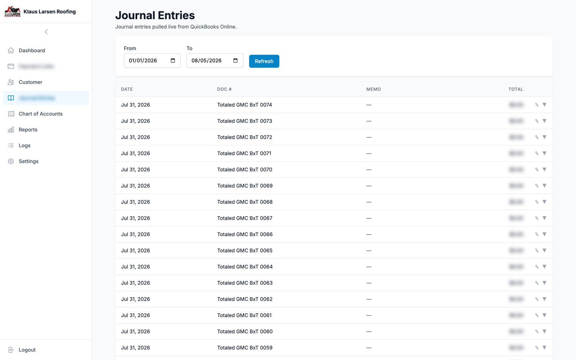Edit entry Totaled GMC BxT 0073
576x360 pixels.
coord(537,121)
